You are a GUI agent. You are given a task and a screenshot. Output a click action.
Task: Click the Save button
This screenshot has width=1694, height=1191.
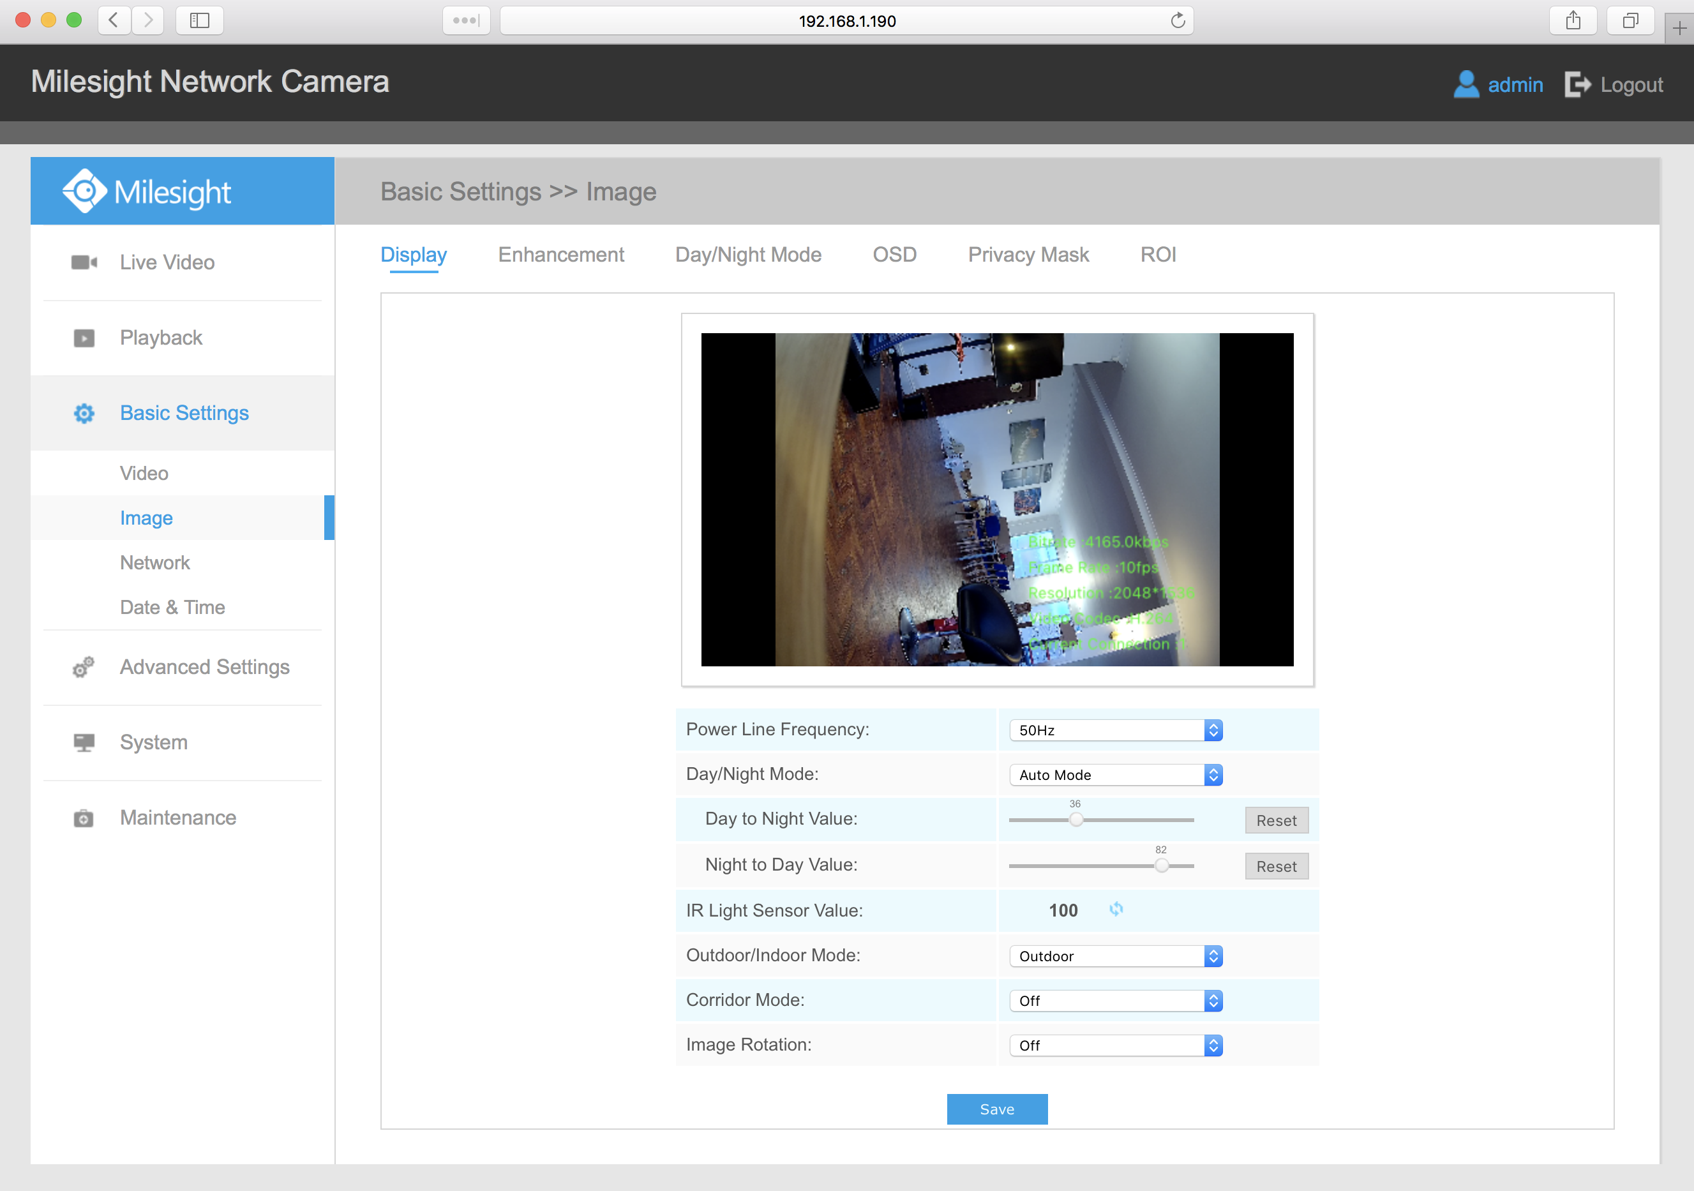click(997, 1109)
